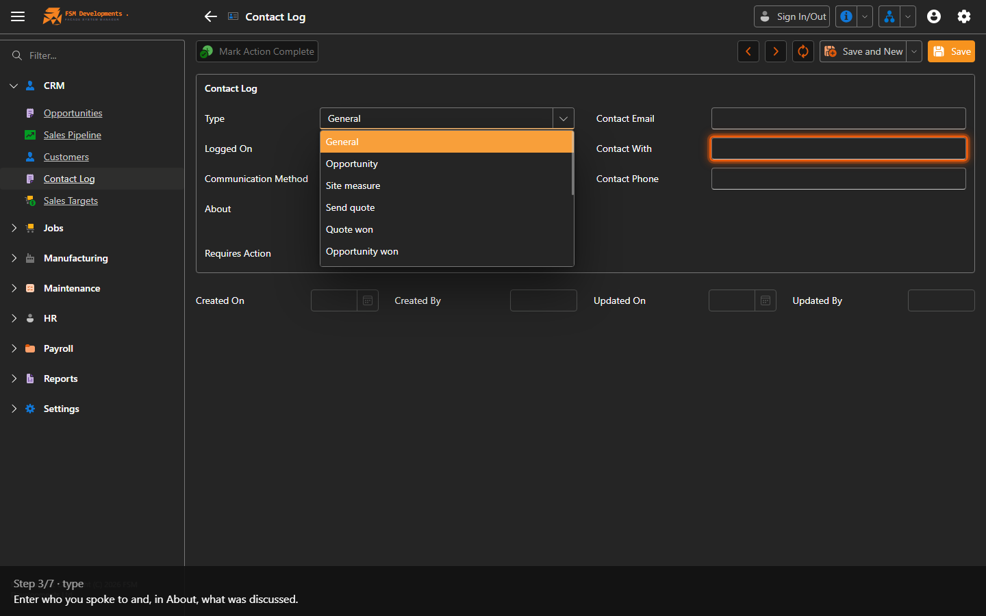Screen dimensions: 986x616
Task: Save the contact log
Action: (x=951, y=51)
